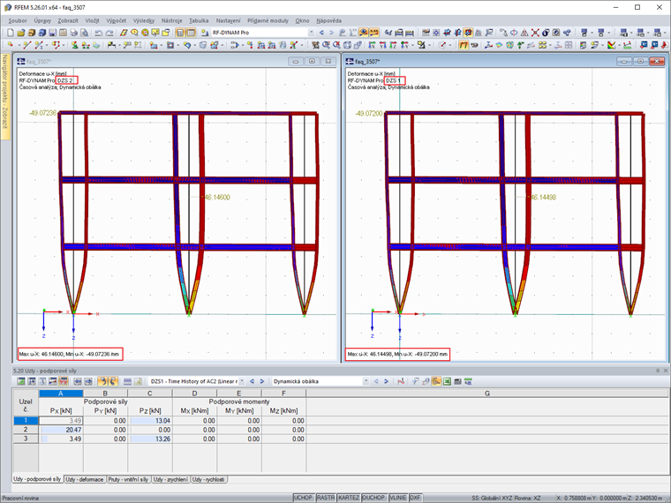The image size is (671, 503).
Task: Switch to Uzly - deformace tab
Action: pos(85,479)
